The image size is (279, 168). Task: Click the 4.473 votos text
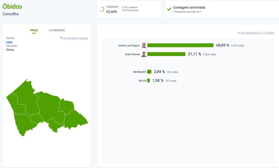[x=238, y=46]
